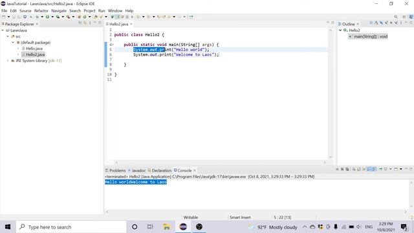Collapse the src folder node
414x233 pixels.
point(8,36)
